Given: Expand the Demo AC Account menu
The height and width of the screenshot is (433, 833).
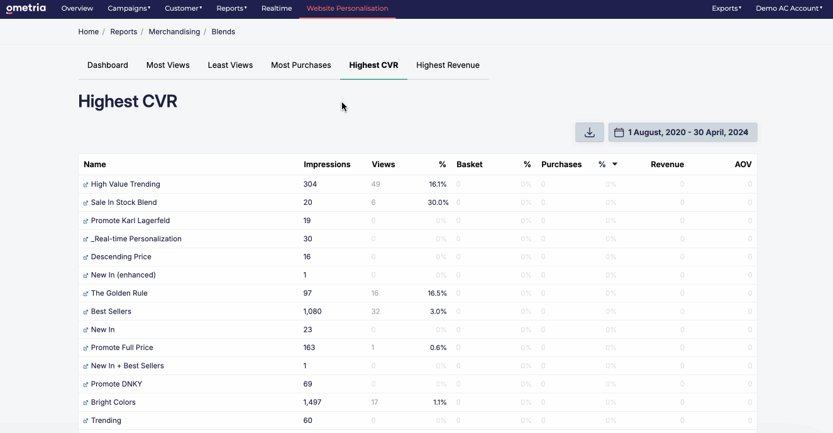Looking at the screenshot, I should (x=789, y=9).
